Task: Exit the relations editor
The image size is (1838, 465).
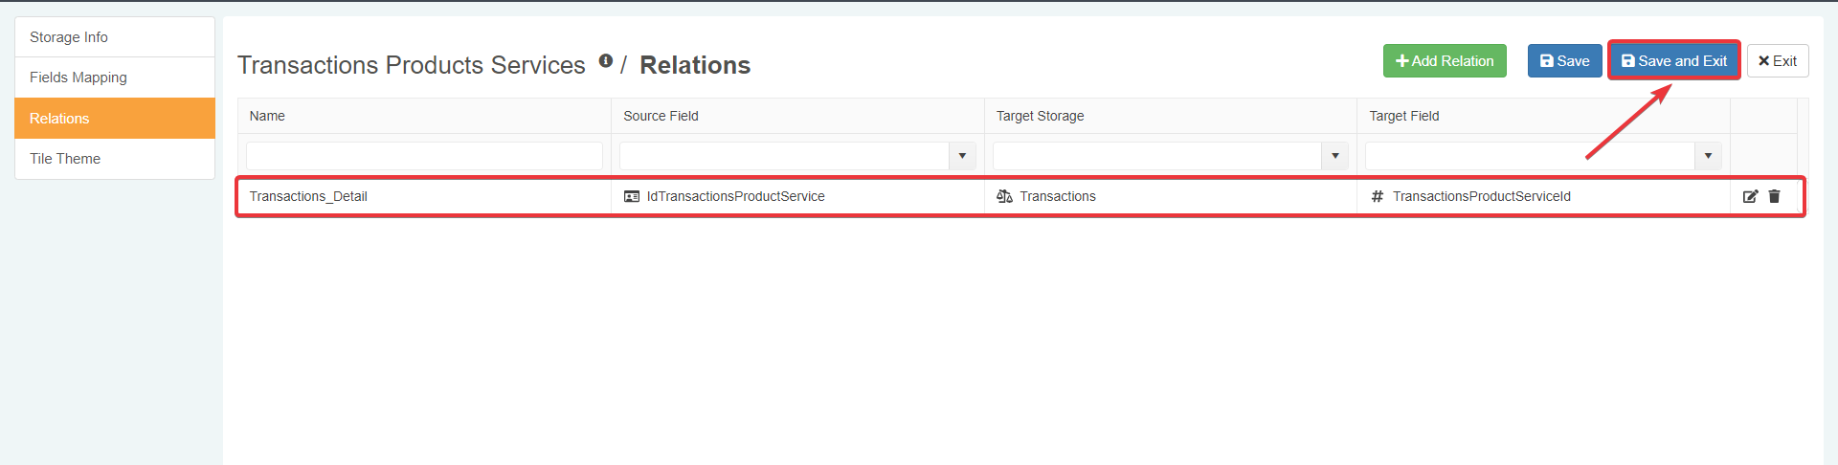Action: point(1777,61)
